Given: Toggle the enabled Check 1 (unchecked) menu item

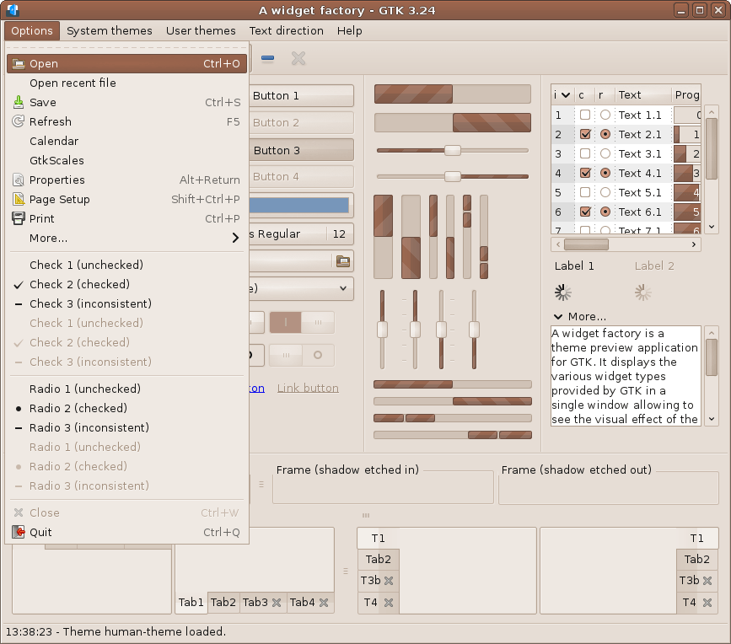Looking at the screenshot, I should [x=126, y=265].
